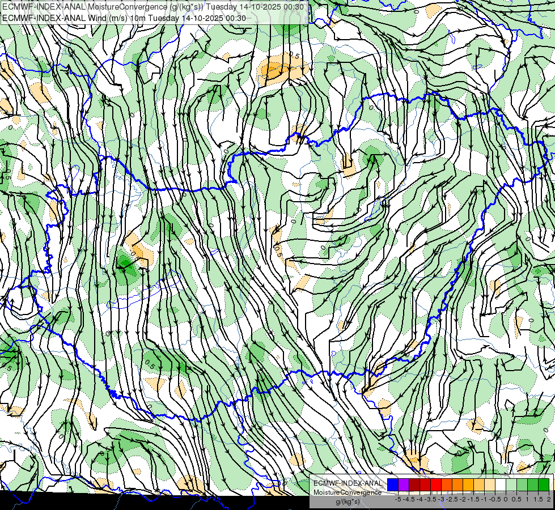Click the legend tick value '2'

(x=549, y=499)
